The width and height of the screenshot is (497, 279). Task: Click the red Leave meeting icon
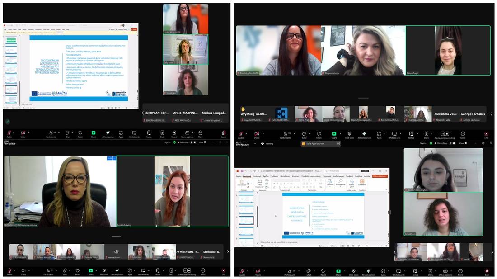pos(223,133)
